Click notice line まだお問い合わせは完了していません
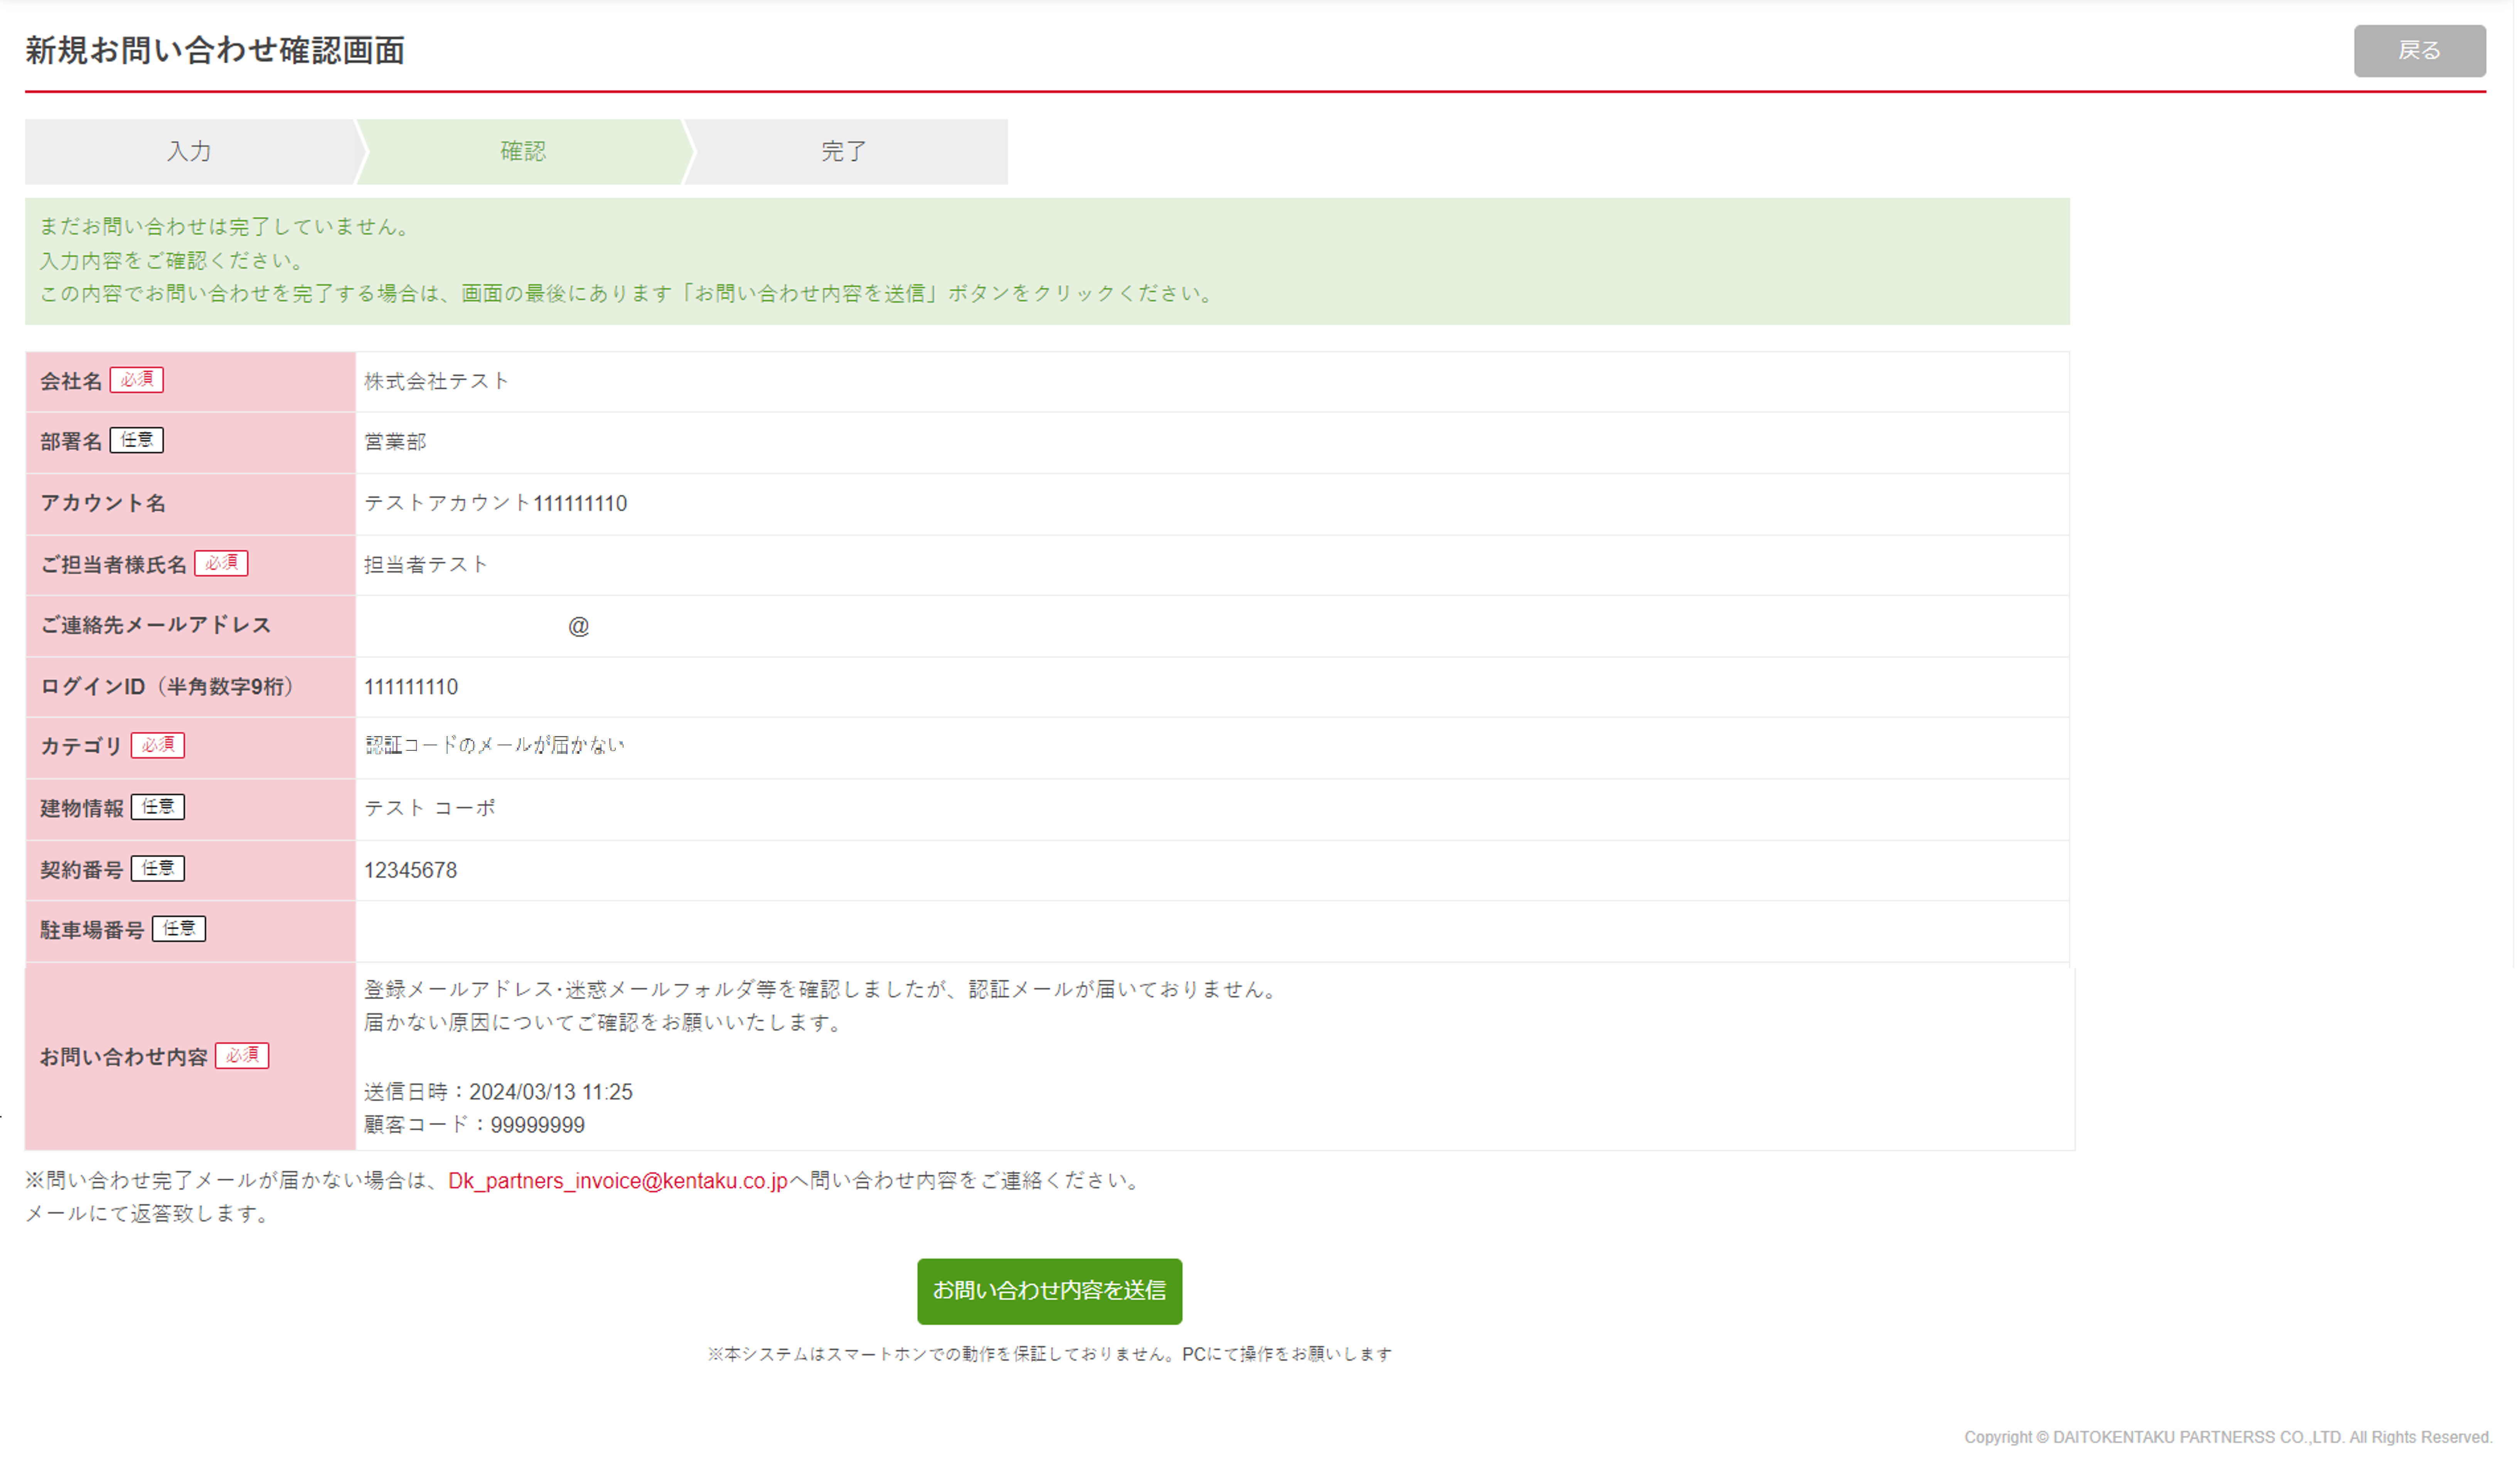This screenshot has width=2520, height=1476. [x=225, y=227]
